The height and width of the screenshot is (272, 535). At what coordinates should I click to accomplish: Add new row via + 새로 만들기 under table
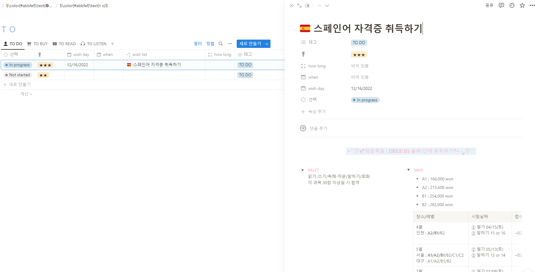(17, 85)
